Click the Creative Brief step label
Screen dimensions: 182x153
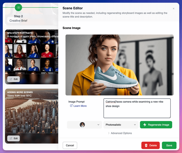[x=18, y=21]
